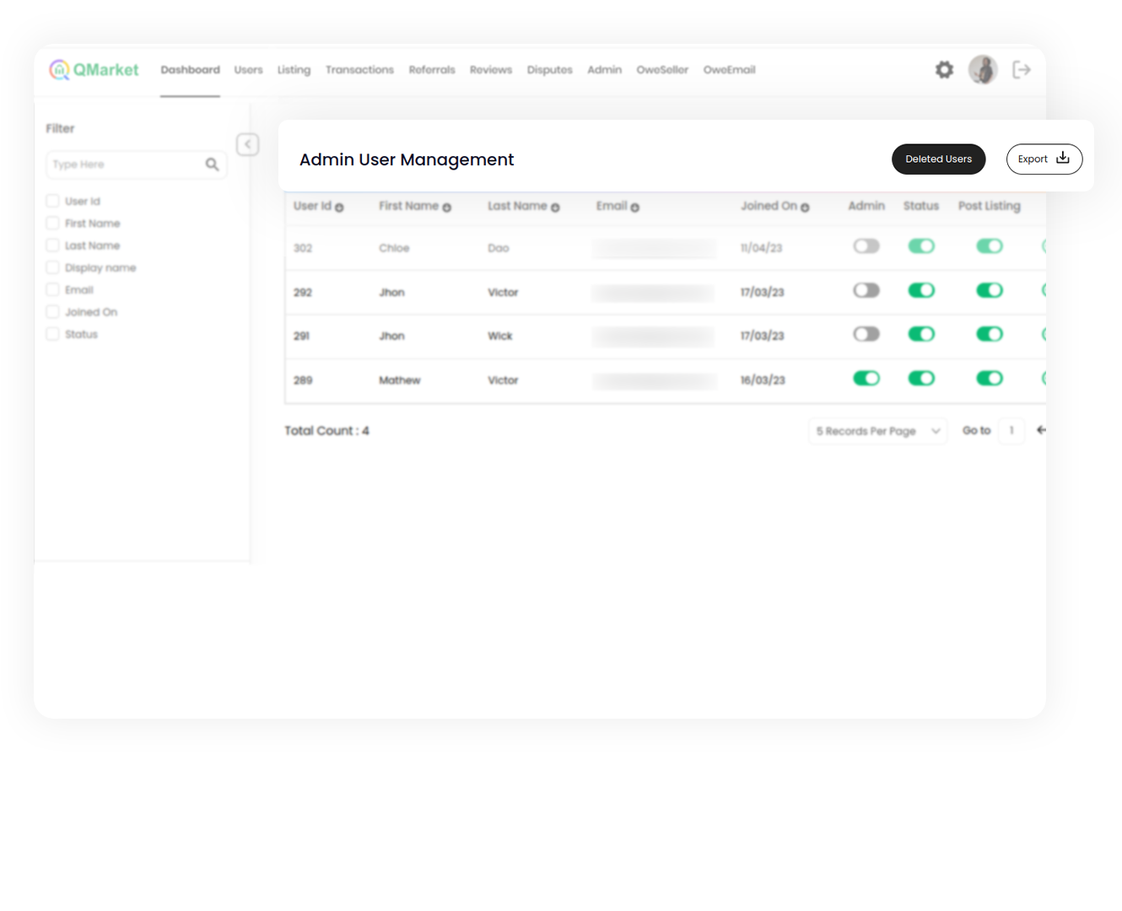Go to the Disputes tab
This screenshot has height=911, width=1122.
(549, 70)
